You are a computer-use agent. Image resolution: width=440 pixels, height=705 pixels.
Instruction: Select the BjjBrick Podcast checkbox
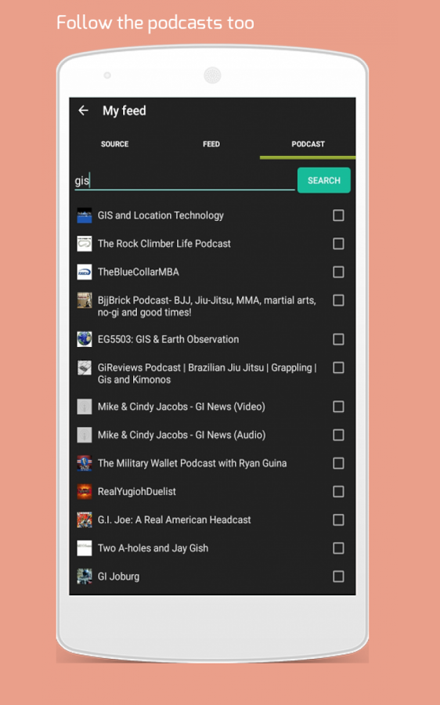338,300
